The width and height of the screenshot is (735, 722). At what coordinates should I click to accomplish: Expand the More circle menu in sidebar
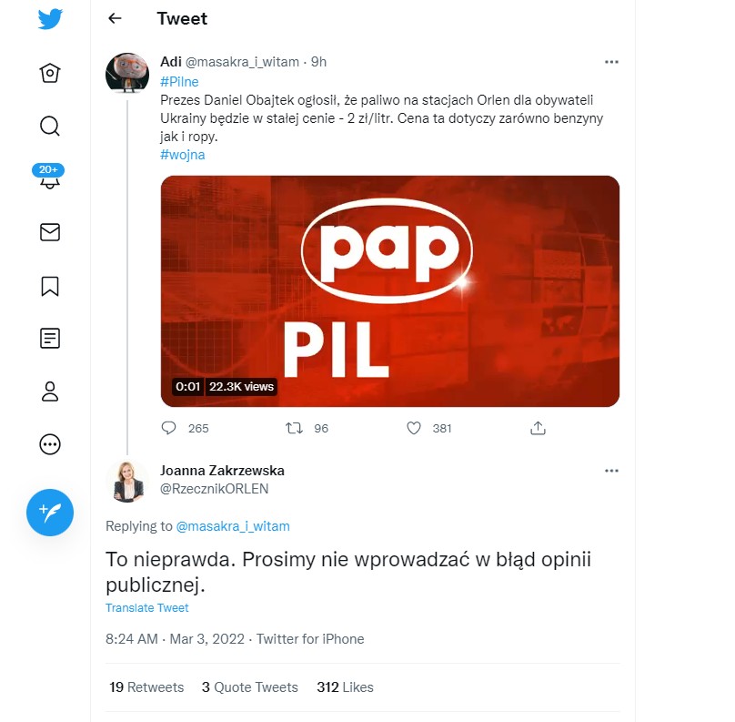tap(50, 443)
